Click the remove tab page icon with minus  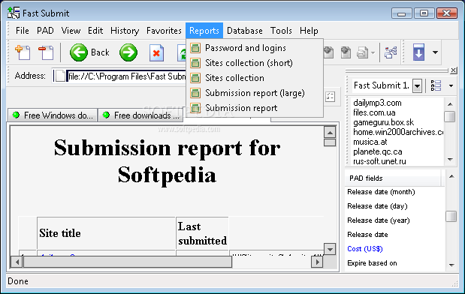click(x=46, y=52)
